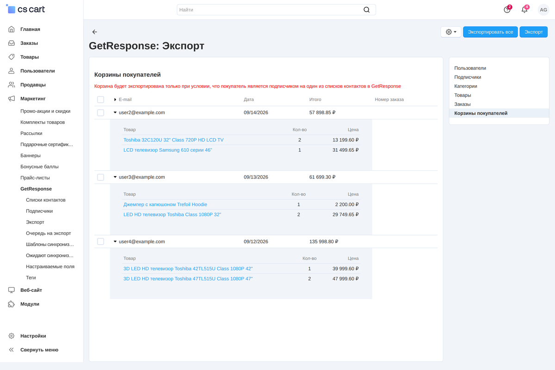The image size is (555, 370).
Task: Open Toshiba 47TL515U 47" product link
Action: coord(188,279)
